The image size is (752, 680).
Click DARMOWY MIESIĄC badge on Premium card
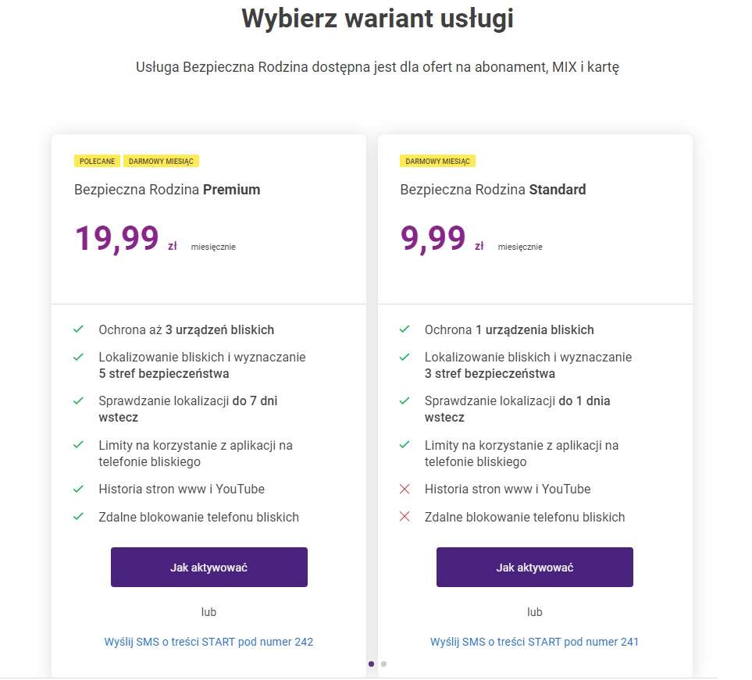click(x=161, y=161)
